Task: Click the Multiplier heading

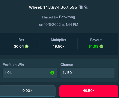Action: point(59,40)
